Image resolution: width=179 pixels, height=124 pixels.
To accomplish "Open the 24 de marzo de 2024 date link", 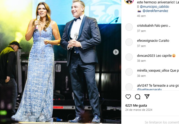I will point(139,110).
